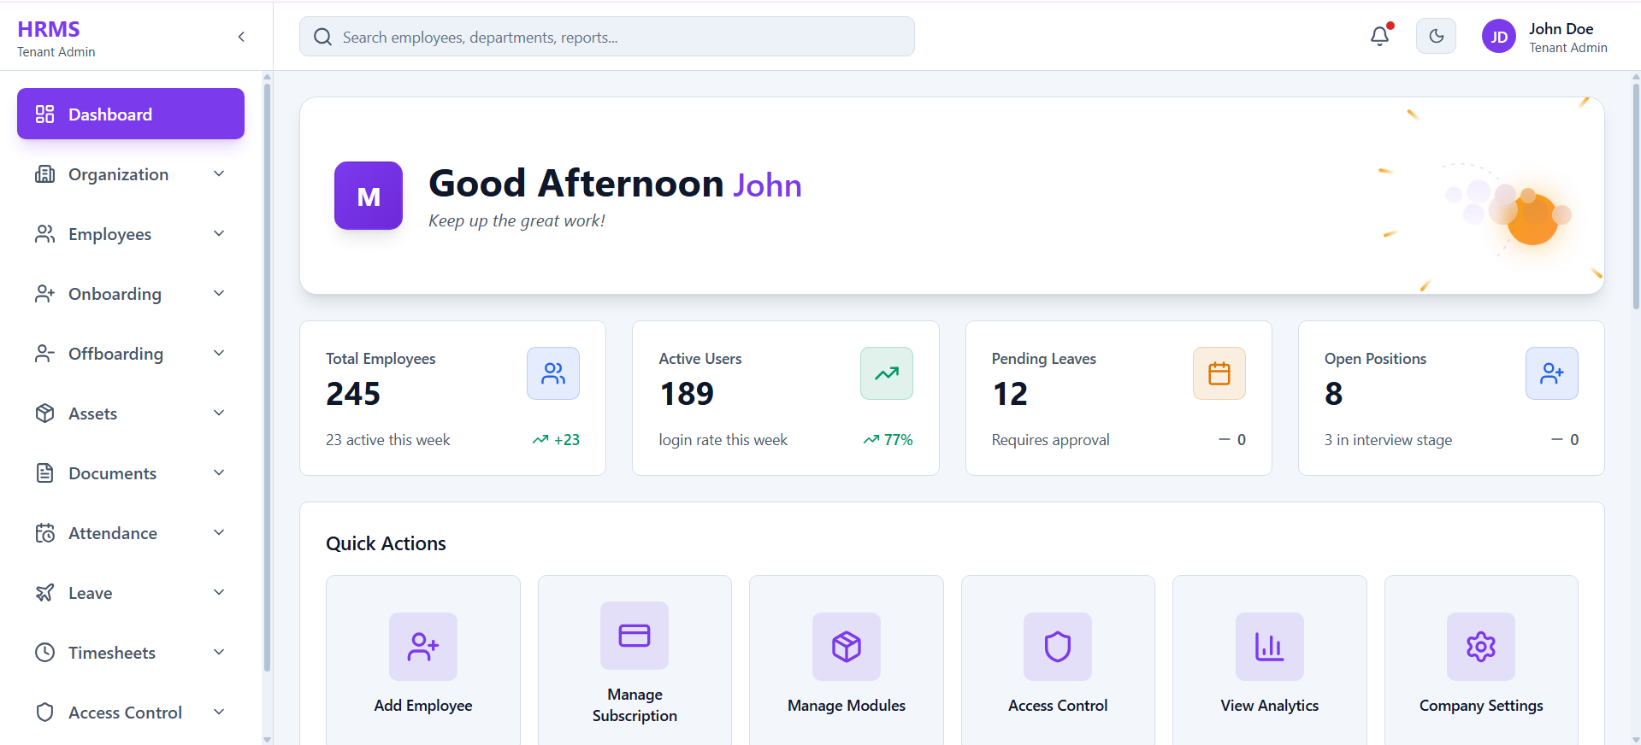Collapse the sidebar using left chevron
Image resolution: width=1641 pixels, height=745 pixels.
click(x=241, y=37)
